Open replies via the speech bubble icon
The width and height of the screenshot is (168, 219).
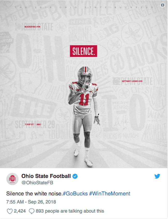tap(32, 211)
